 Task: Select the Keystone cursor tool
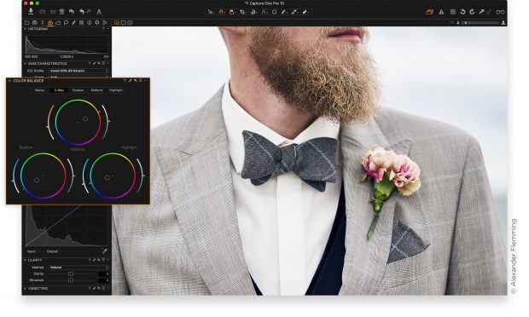[264, 12]
